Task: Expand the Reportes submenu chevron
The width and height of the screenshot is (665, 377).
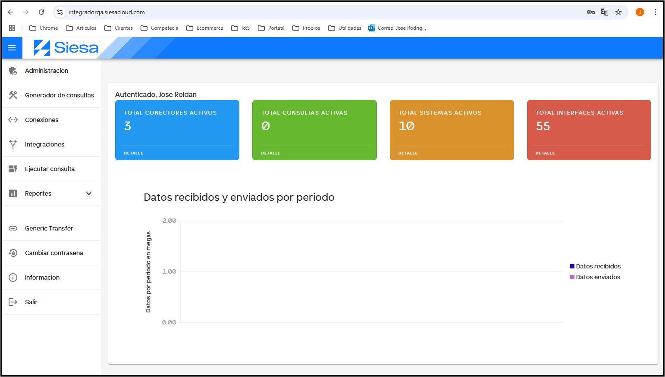Action: [x=89, y=193]
